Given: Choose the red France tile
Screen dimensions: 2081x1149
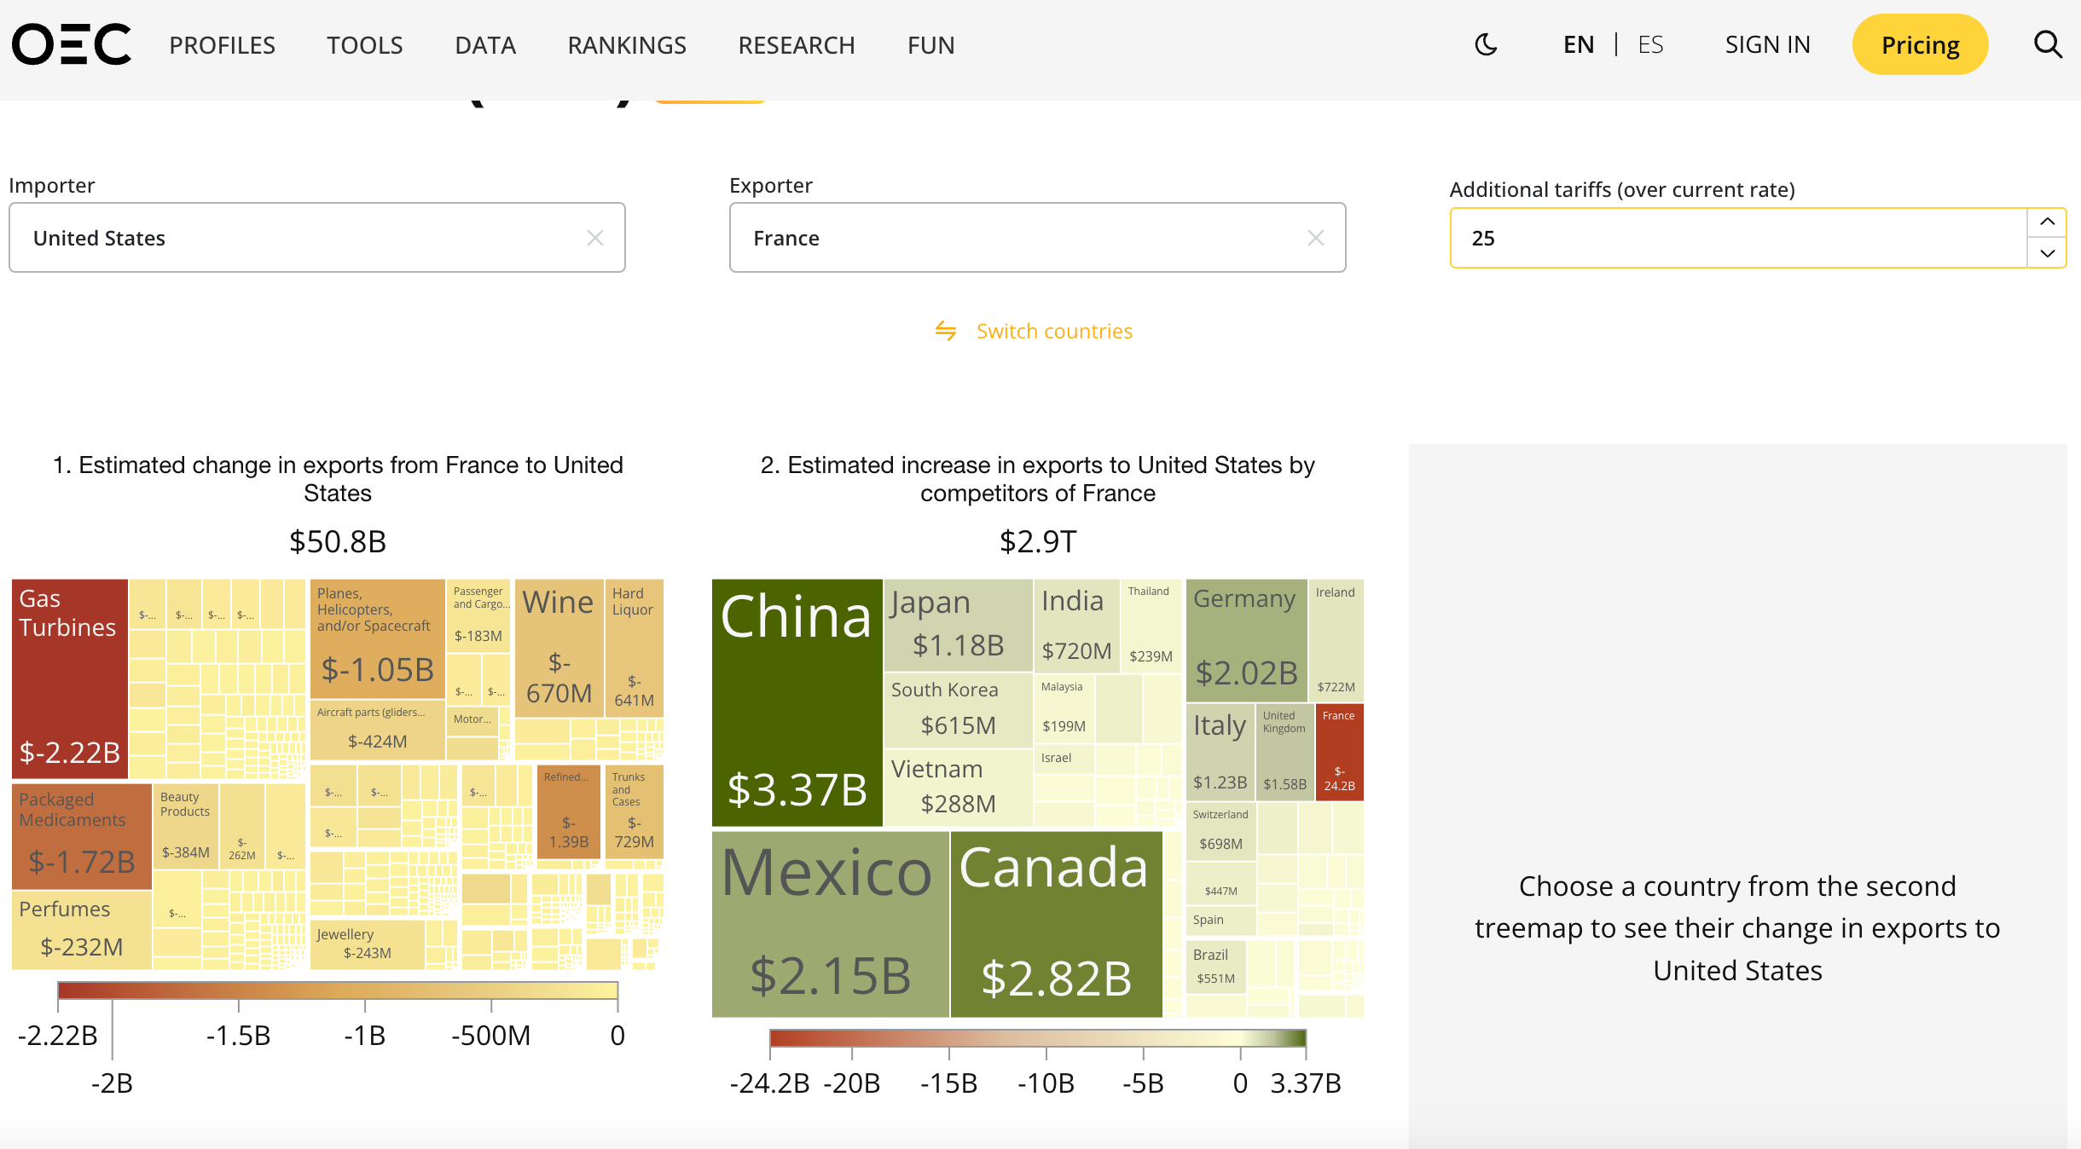Looking at the screenshot, I should pos(1339,752).
